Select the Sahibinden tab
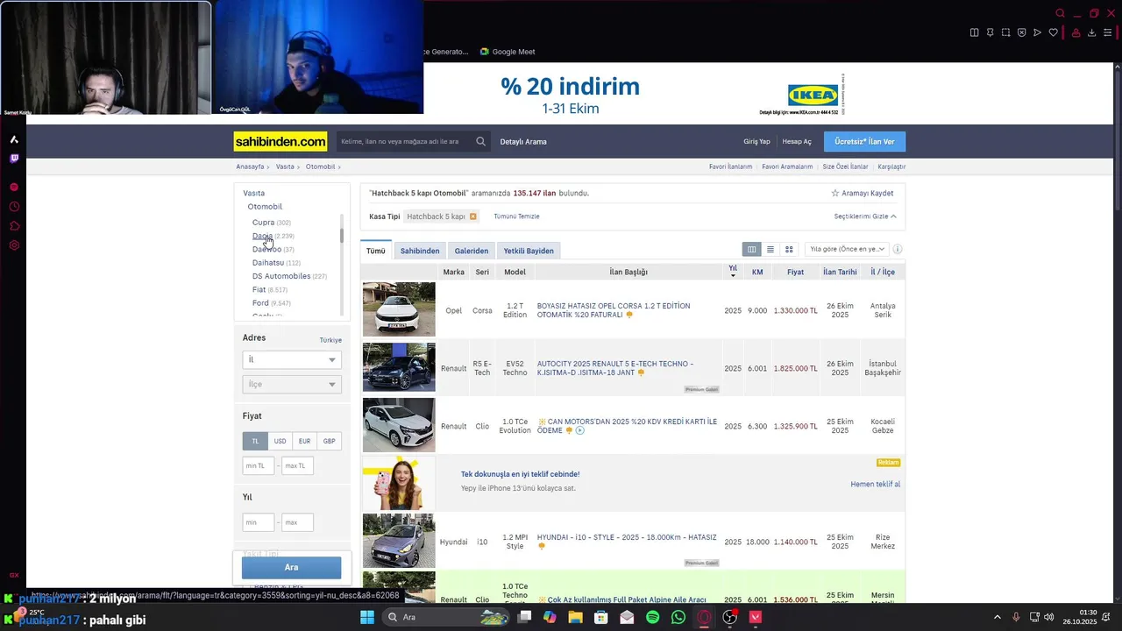The height and width of the screenshot is (631, 1122). (x=420, y=251)
